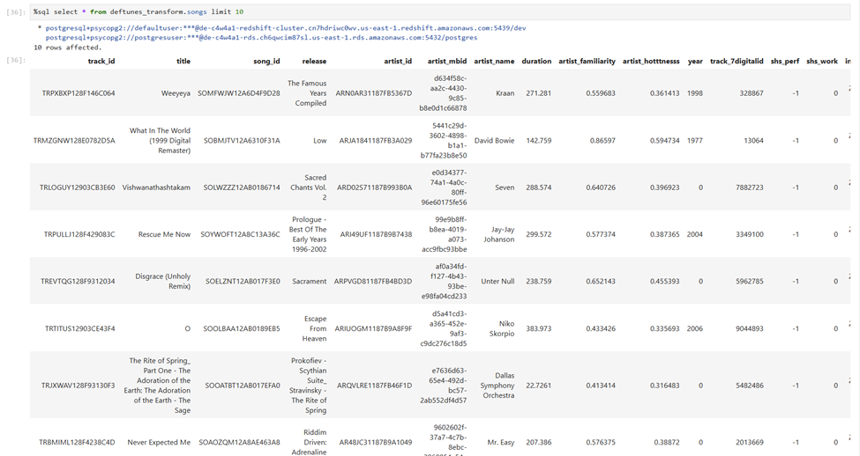Viewport: 860px width, 456px height.
Task: Select the title cell 'Weeyeya'
Action: (x=176, y=93)
